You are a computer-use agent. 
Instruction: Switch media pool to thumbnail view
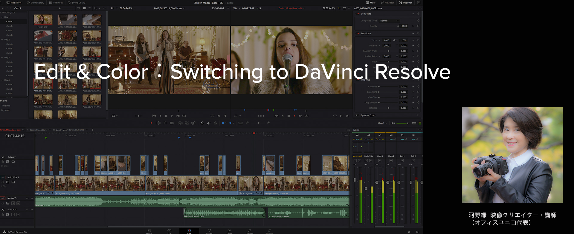click(85, 8)
